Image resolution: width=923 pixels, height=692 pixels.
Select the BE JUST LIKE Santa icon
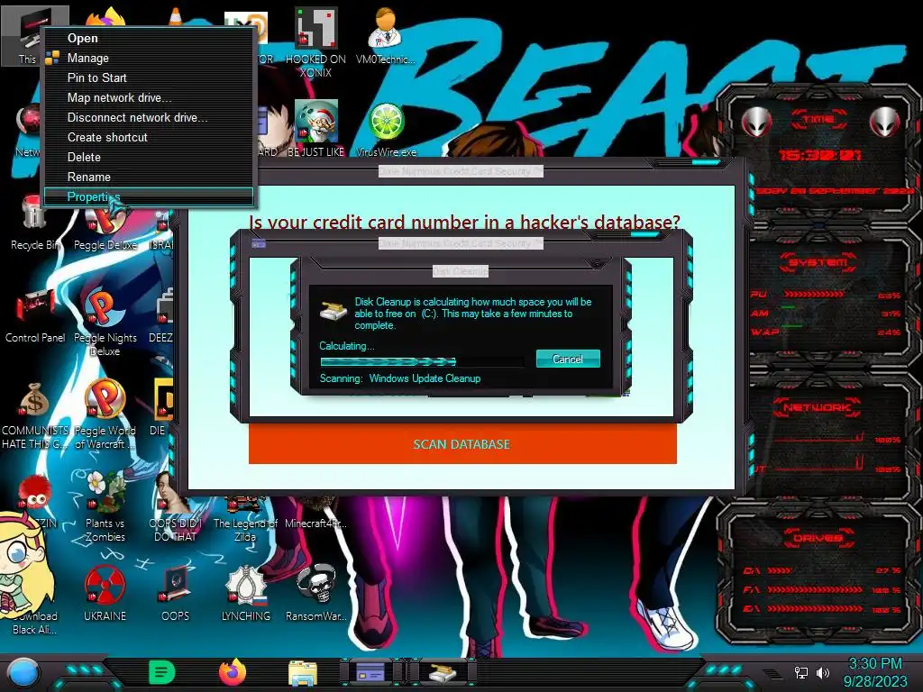(316, 126)
